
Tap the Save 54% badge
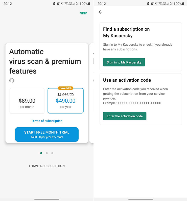pyautogui.click(x=66, y=88)
